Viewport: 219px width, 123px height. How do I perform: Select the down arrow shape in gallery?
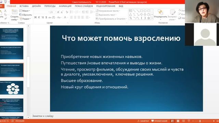click(145, 14)
